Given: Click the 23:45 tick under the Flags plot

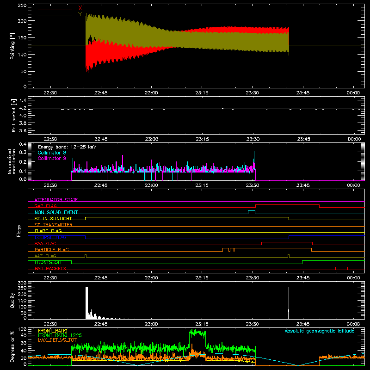Looking at the screenshot, I should click(303, 278).
